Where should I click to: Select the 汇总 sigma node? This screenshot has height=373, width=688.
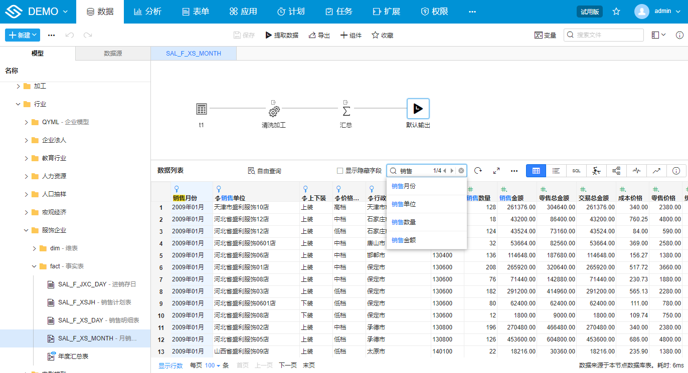pos(346,109)
